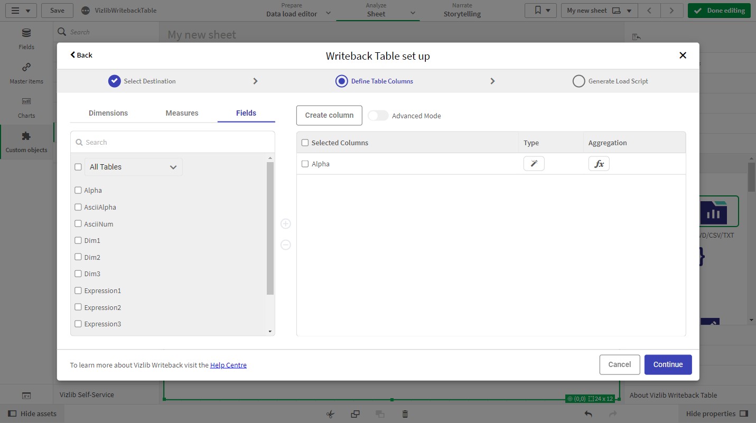Image resolution: width=756 pixels, height=423 pixels.
Task: Open the My new sheet selector dropdown
Action: tap(599, 11)
